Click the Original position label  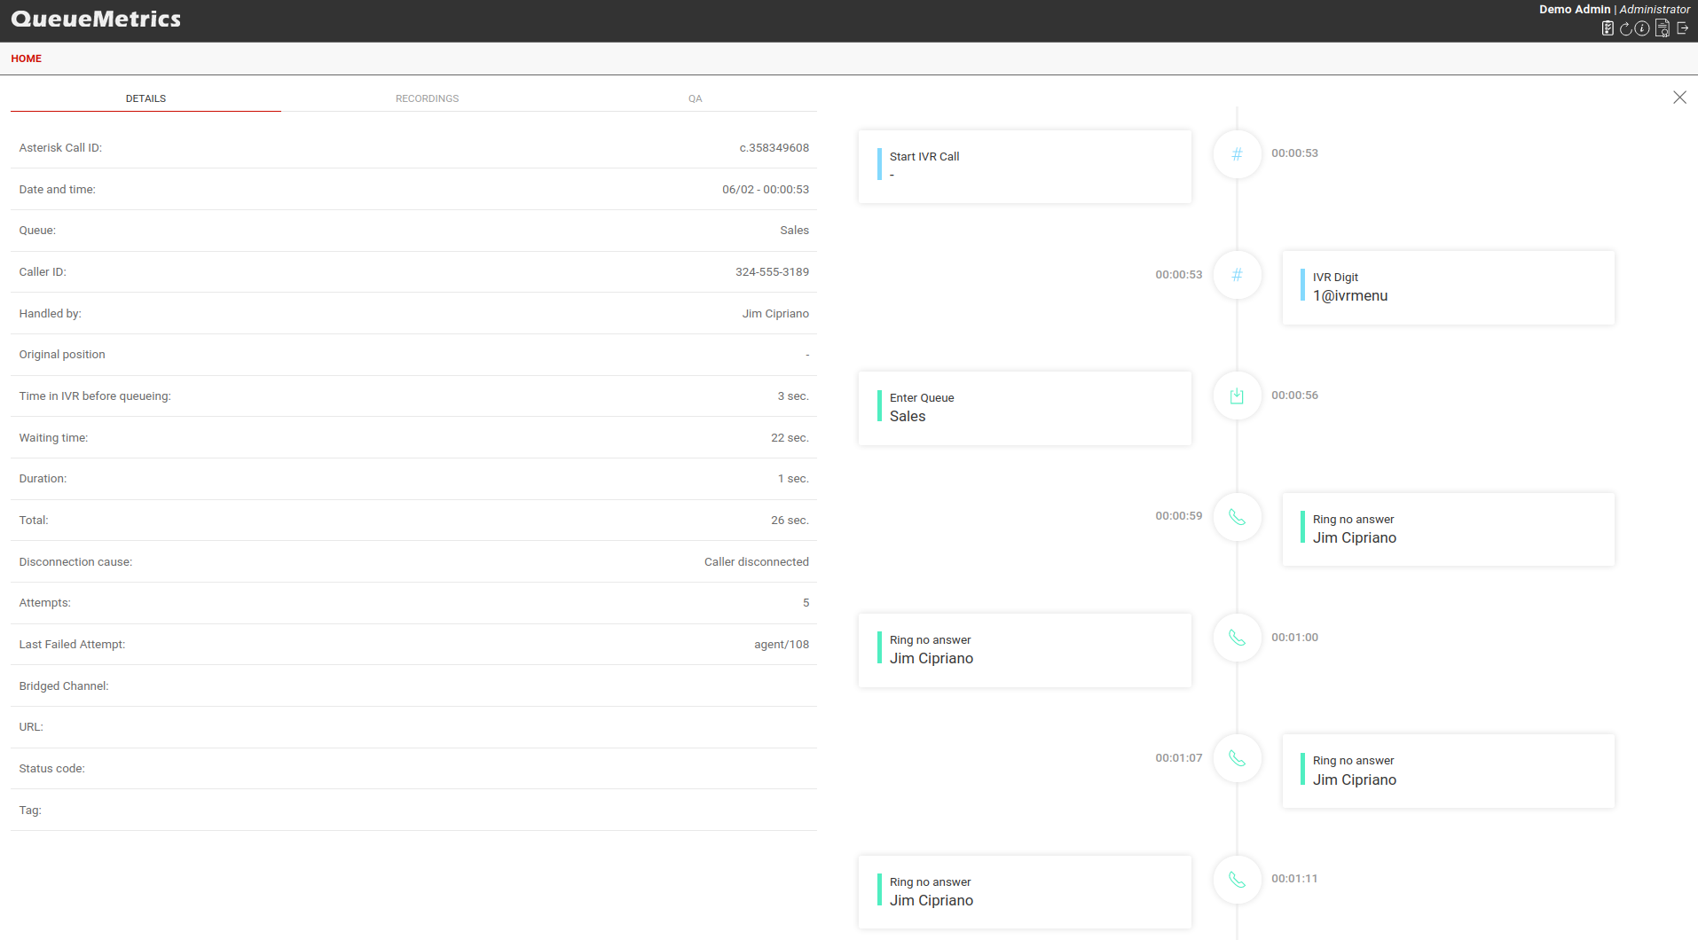(x=62, y=355)
